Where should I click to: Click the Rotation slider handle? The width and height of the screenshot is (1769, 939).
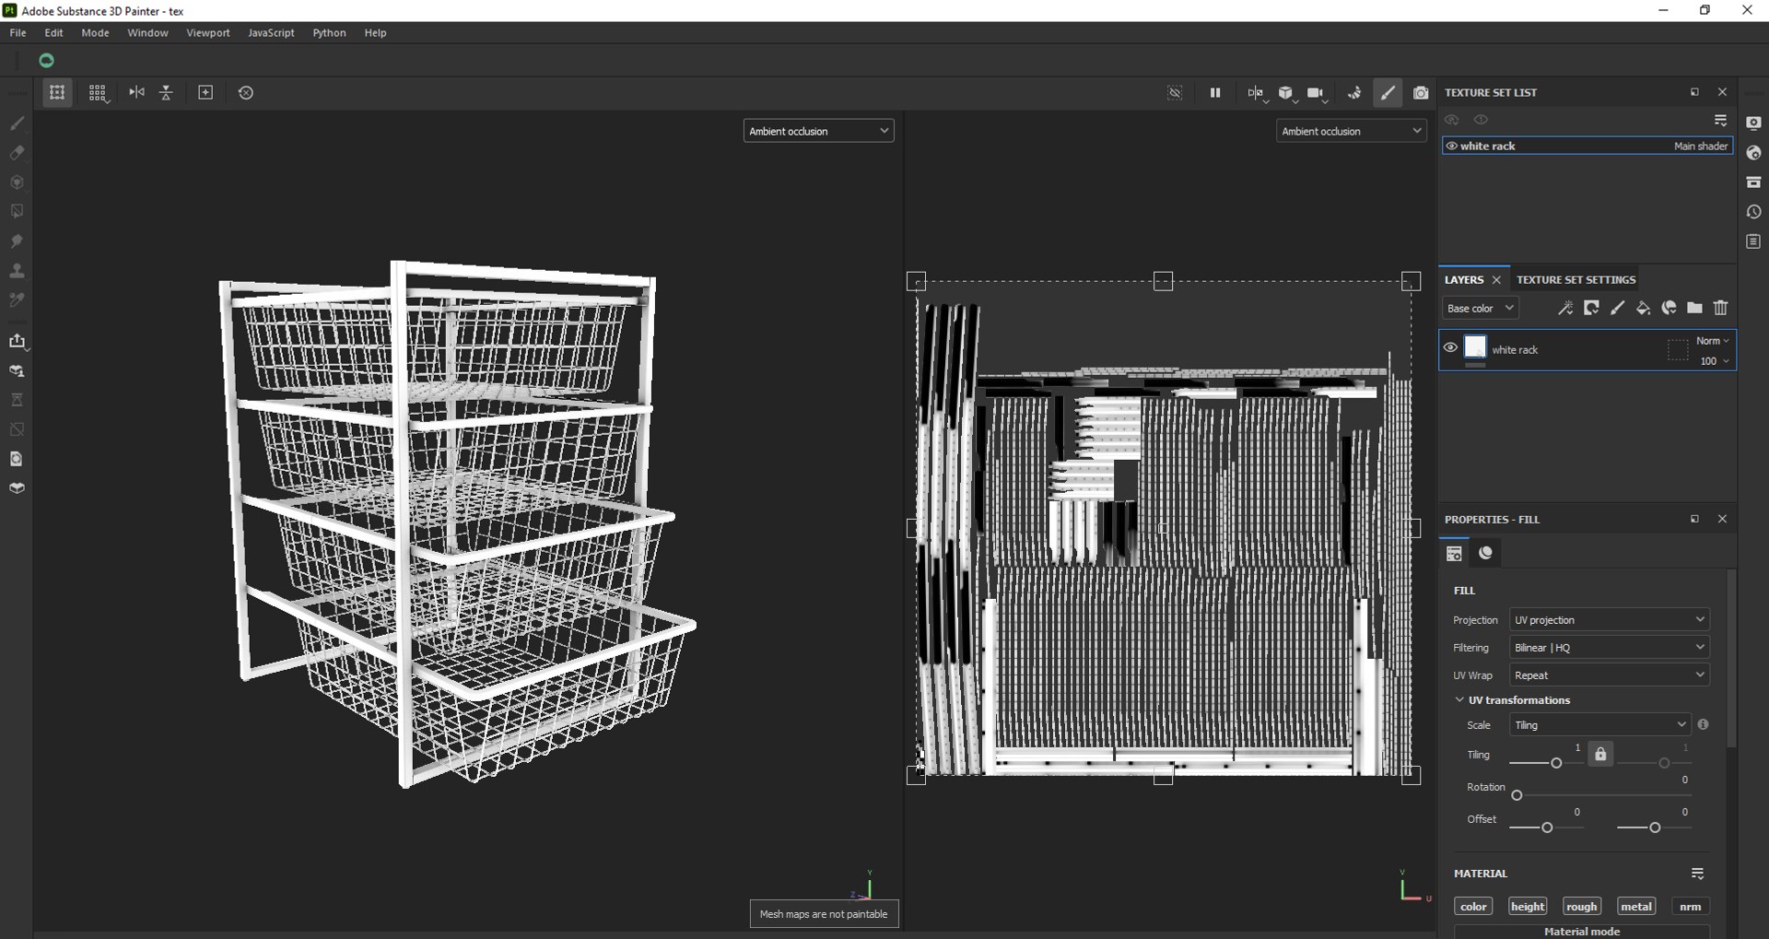(1517, 795)
